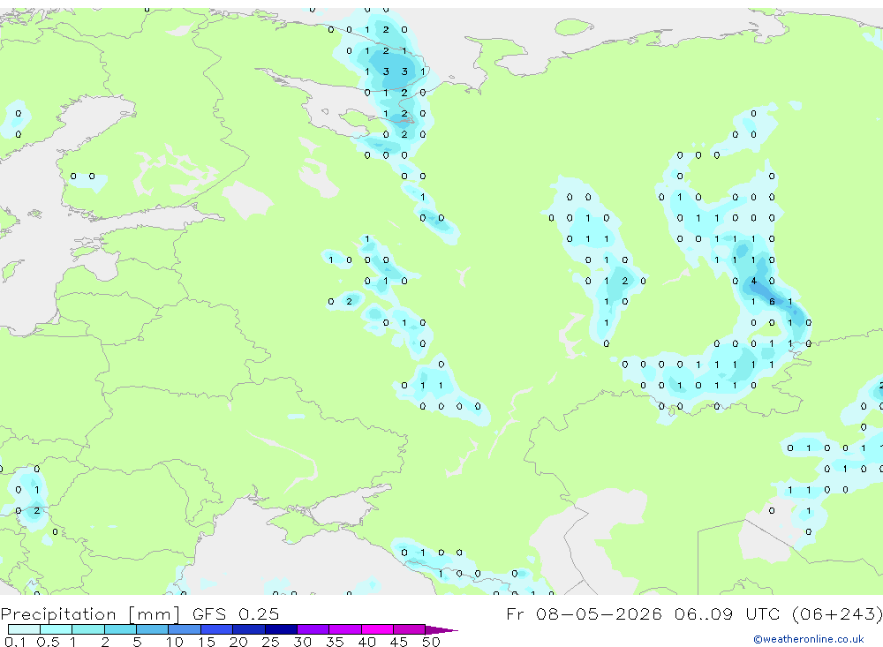Choose the 40–45 mm magenta legend swatch
883x647 pixels.
click(x=377, y=629)
